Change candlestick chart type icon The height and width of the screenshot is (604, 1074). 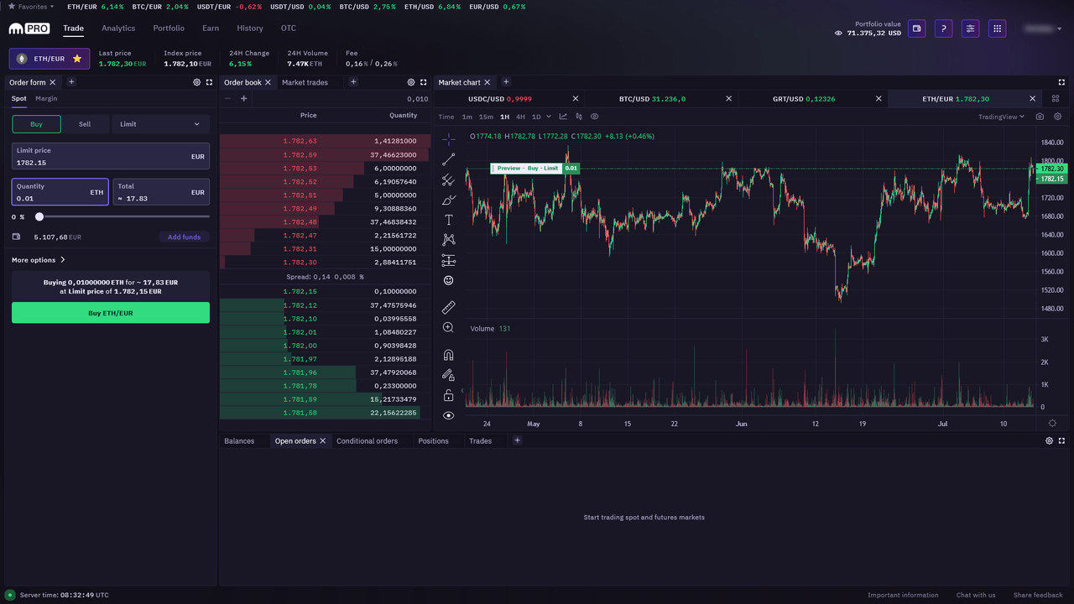579,117
